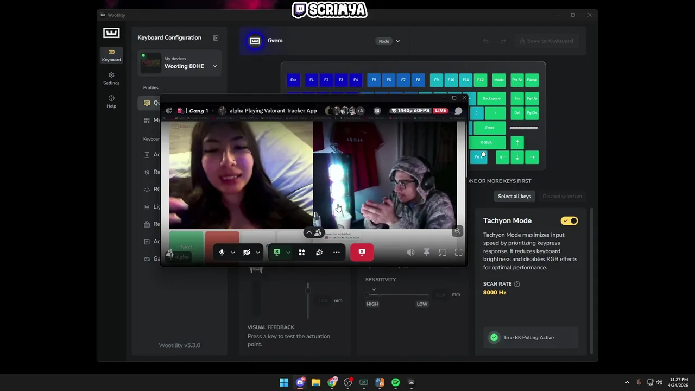Open Activities icon in Discord call bar

(302, 253)
